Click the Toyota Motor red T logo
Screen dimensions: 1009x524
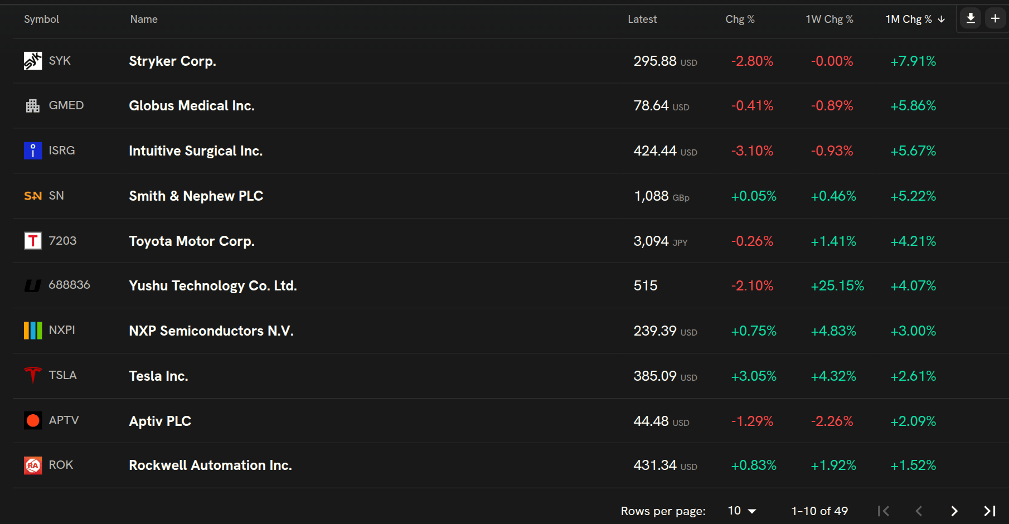pos(33,241)
